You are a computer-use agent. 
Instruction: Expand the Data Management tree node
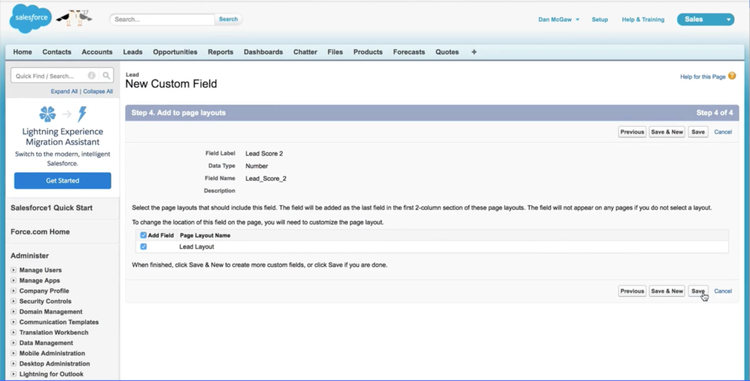pos(13,343)
